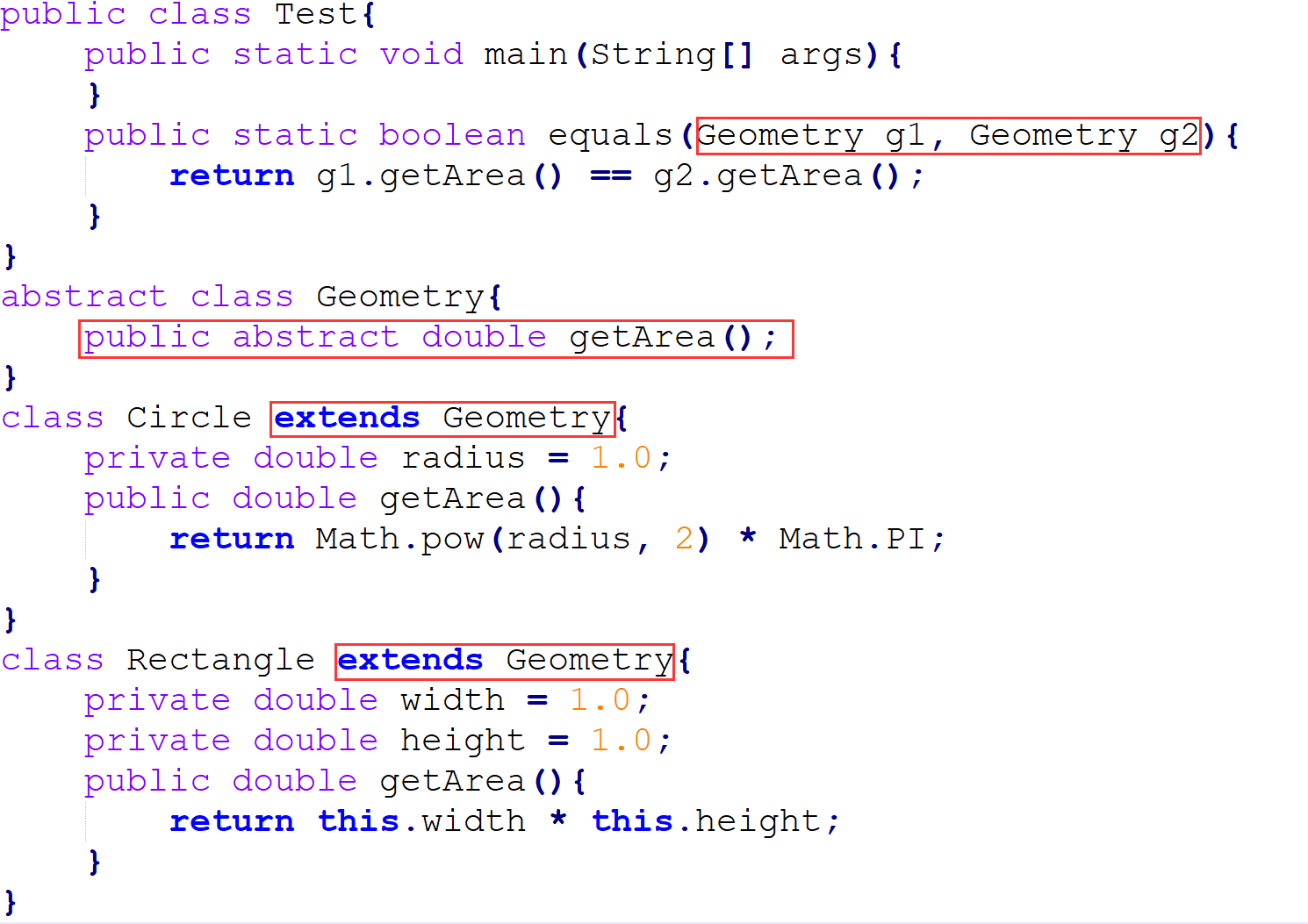The width and height of the screenshot is (1308, 924).
Task: Click the method name "main"
Action: [526, 54]
